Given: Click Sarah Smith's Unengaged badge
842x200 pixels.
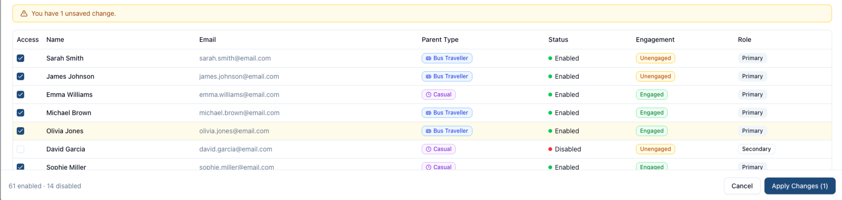Looking at the screenshot, I should coord(655,58).
